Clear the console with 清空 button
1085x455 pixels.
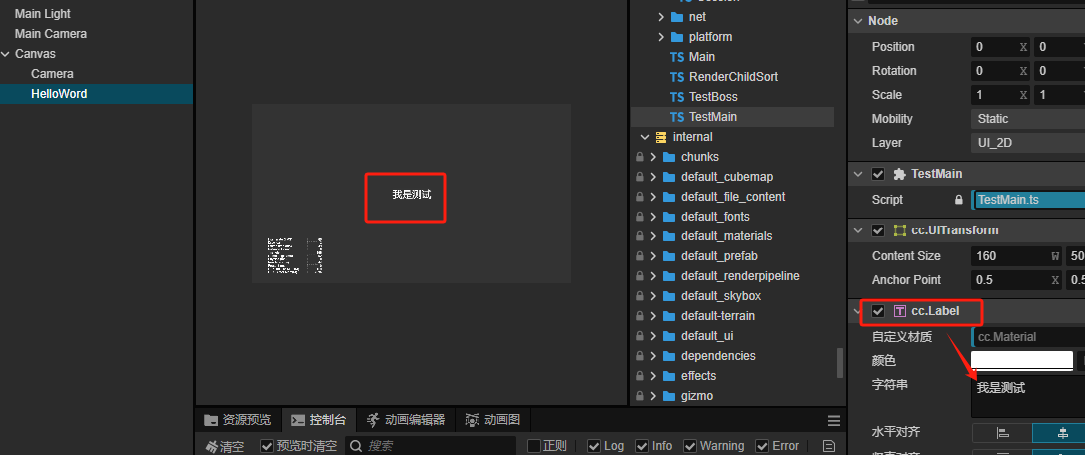225,446
